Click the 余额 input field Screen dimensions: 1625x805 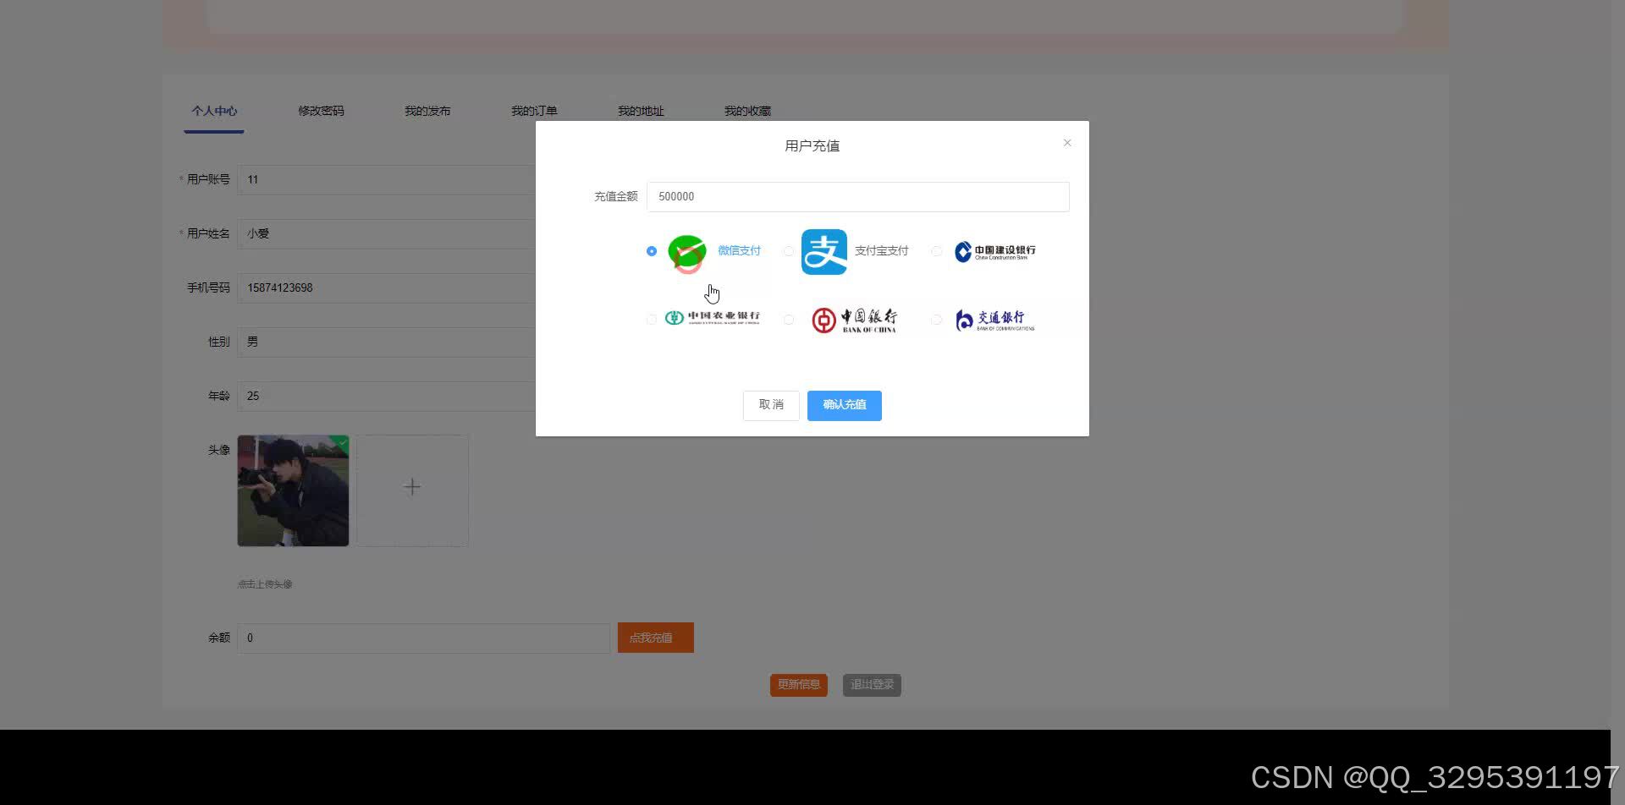tap(423, 638)
